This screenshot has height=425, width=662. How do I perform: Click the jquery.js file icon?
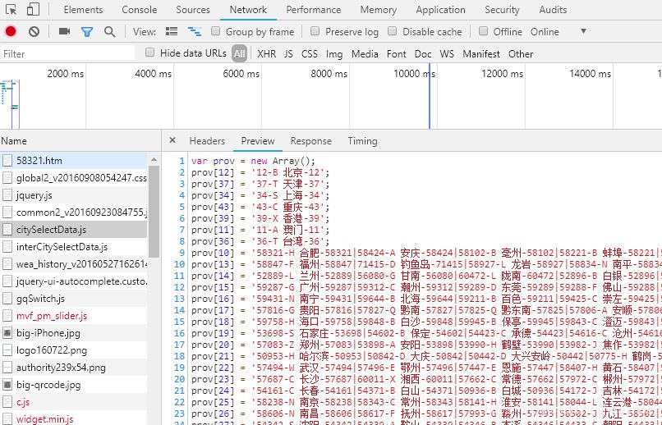point(7,195)
